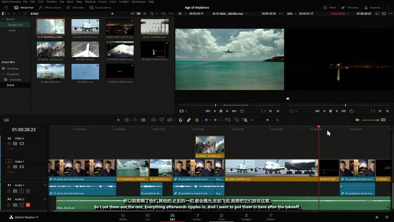Screen dimensions: 394x222
Task: Open the marker color dropdown arrow
Action: (x=219, y=120)
